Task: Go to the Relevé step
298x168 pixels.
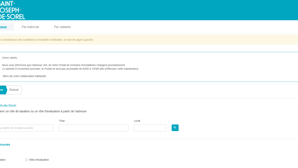Action: 14,90
